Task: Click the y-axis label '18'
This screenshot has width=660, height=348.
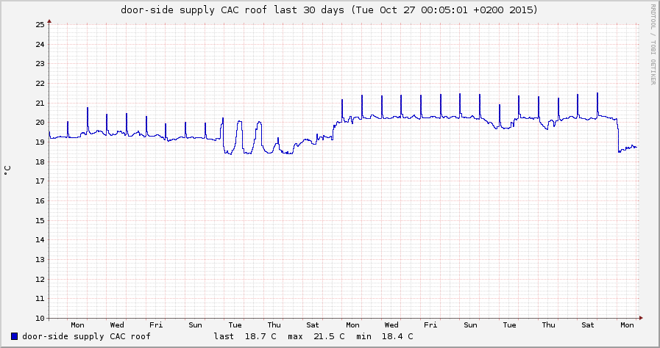Action: [40, 162]
